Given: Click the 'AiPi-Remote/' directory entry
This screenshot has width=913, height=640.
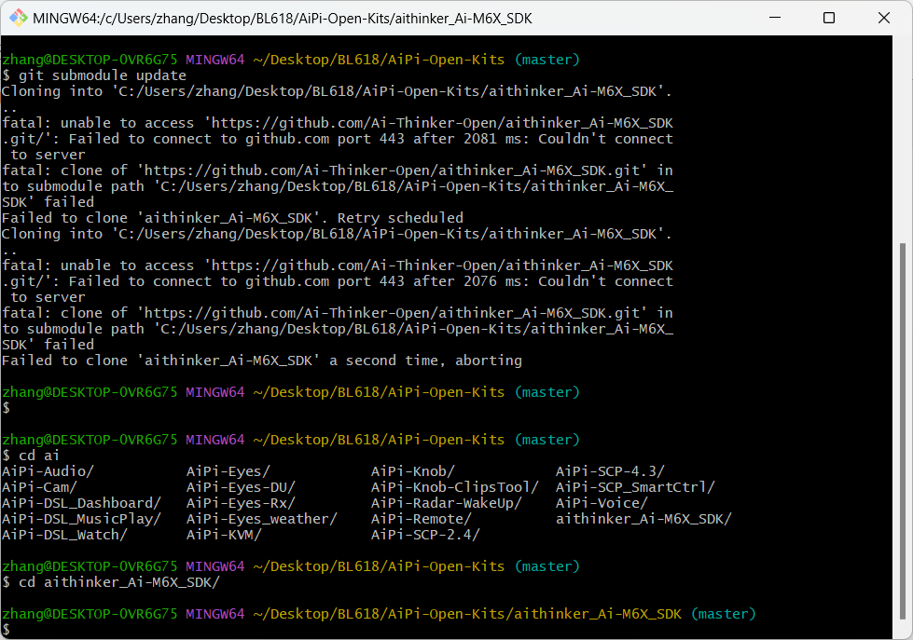Looking at the screenshot, I should (x=422, y=518).
